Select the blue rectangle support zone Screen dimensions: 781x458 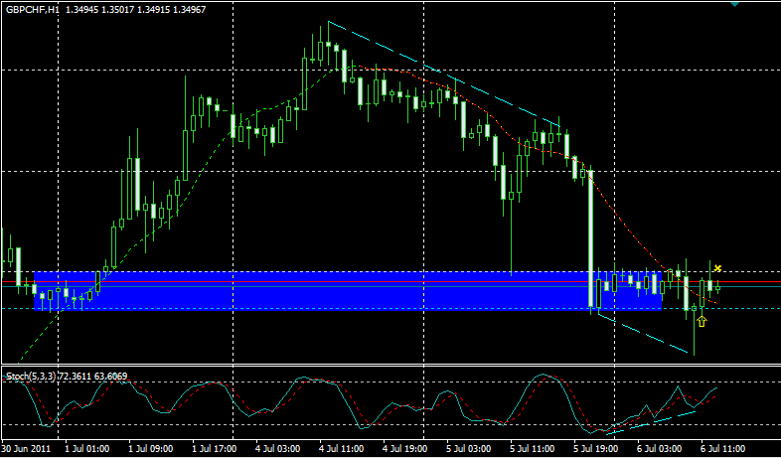coord(347,291)
